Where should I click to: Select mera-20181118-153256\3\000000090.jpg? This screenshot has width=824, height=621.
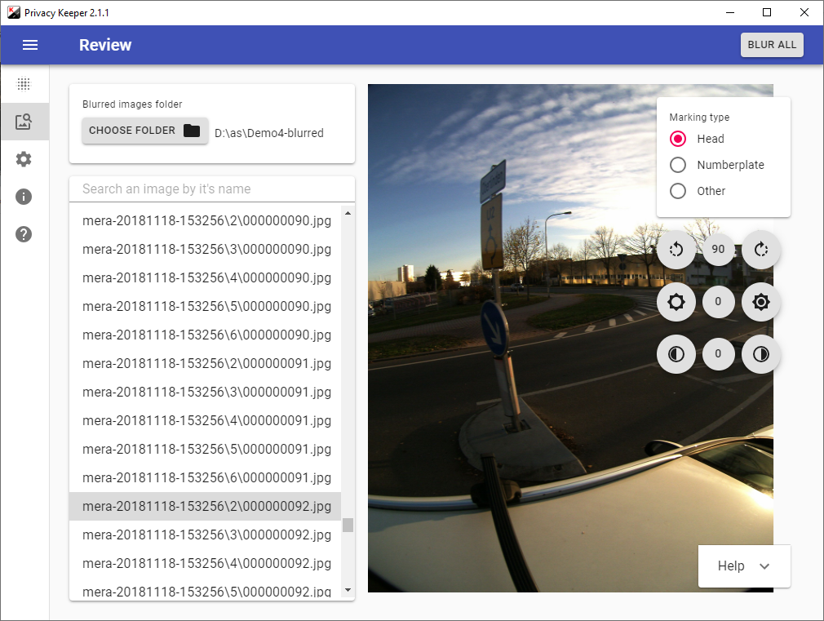(x=206, y=249)
